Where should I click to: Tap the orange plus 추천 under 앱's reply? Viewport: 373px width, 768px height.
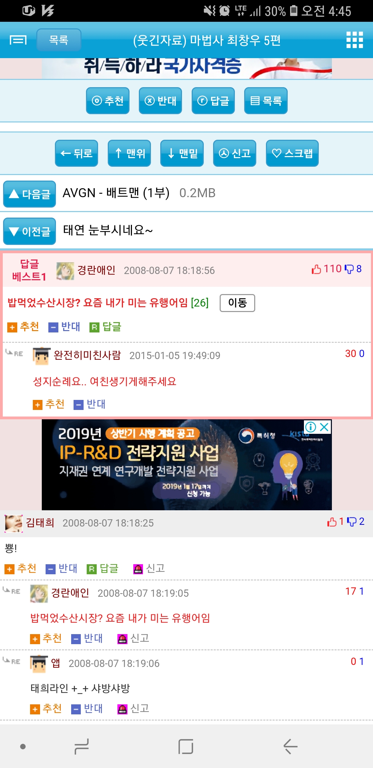coord(35,709)
